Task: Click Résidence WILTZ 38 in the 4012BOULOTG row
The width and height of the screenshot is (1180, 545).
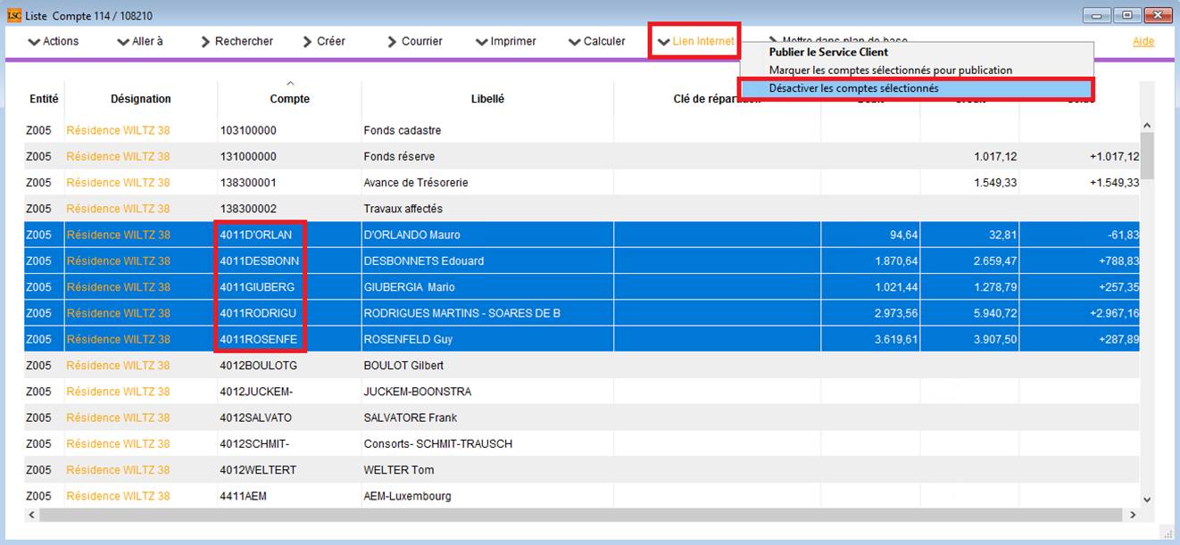Action: (x=118, y=366)
